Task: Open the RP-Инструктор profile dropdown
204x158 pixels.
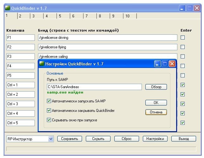Action: [51, 139]
